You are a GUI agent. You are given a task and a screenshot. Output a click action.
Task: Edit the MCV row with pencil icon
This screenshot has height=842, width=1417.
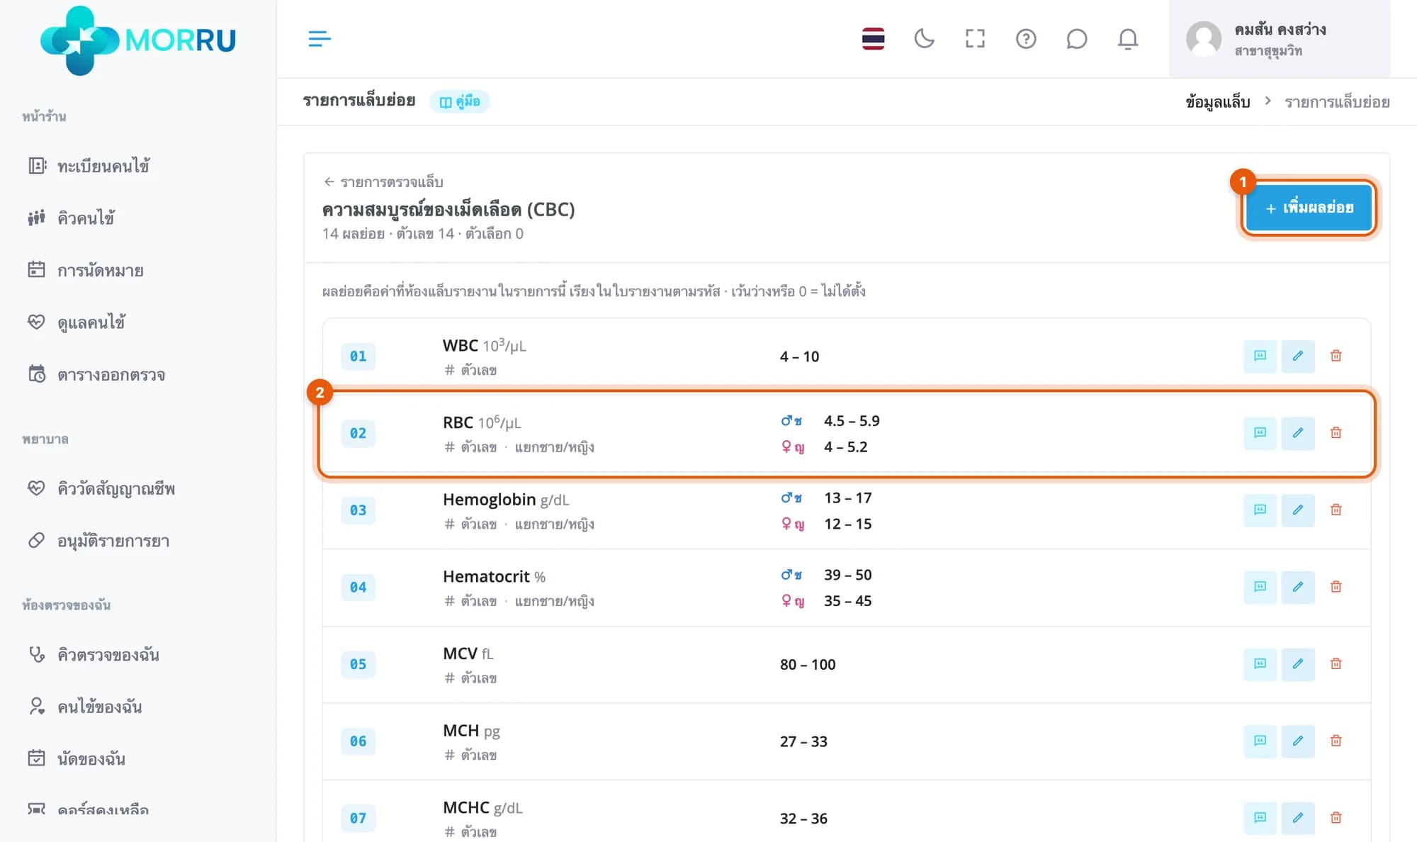pos(1298,664)
